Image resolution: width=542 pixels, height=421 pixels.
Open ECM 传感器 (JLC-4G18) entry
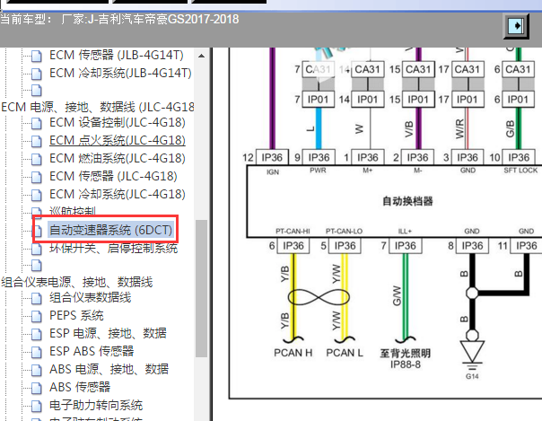pos(113,176)
